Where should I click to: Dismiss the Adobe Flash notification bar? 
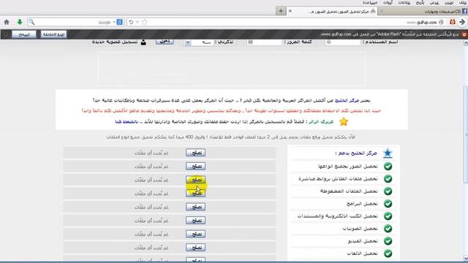click(5, 34)
